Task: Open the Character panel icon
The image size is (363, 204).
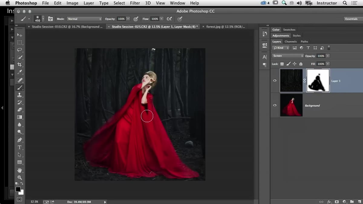Action: click(x=265, y=57)
